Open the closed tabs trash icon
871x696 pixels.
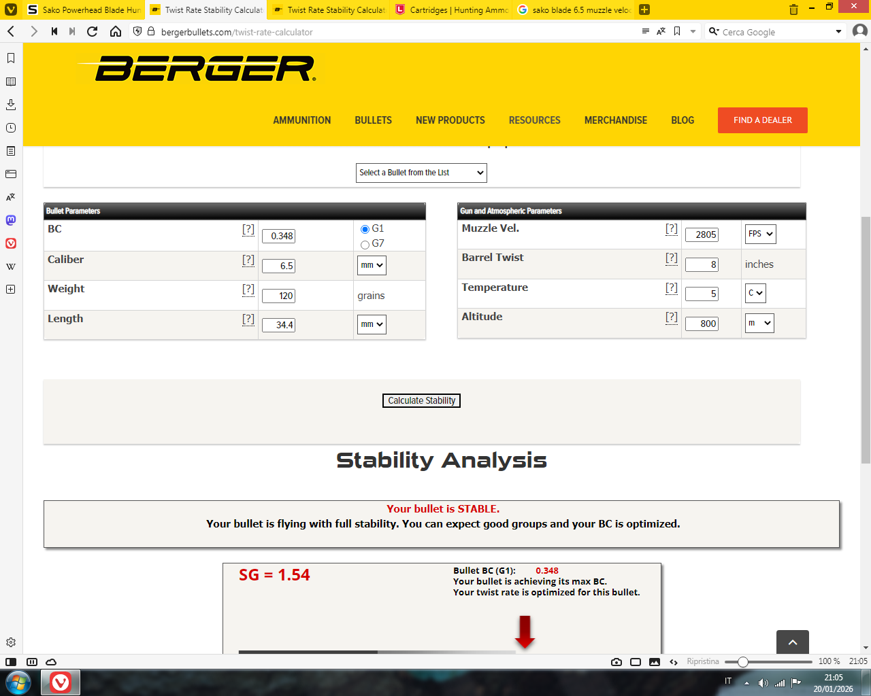tap(793, 10)
